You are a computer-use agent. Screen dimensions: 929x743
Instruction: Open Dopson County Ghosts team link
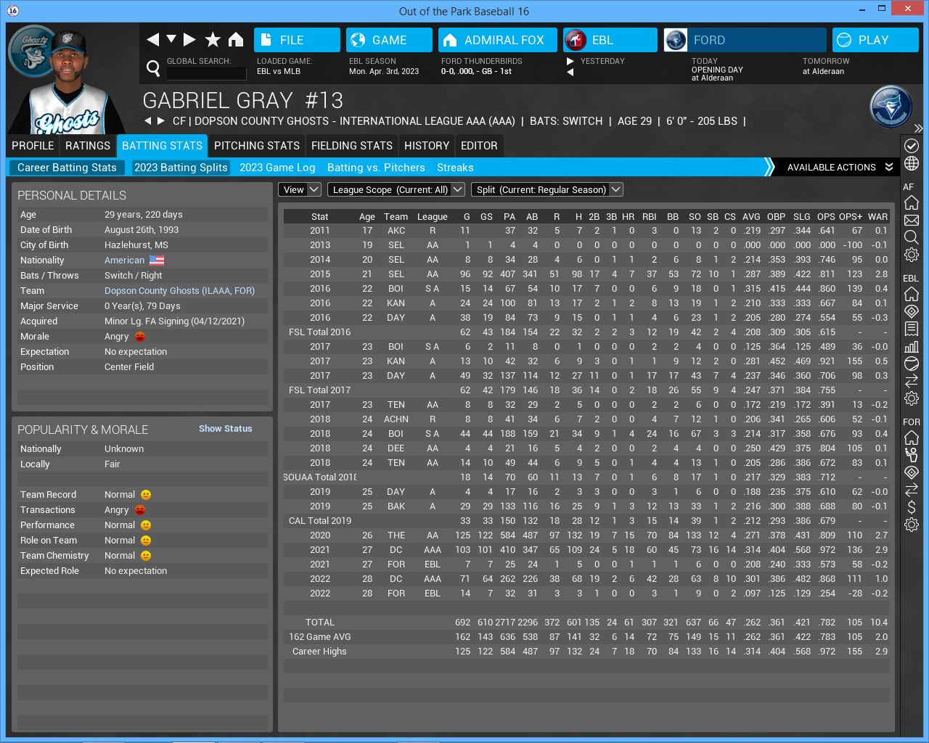pyautogui.click(x=179, y=291)
